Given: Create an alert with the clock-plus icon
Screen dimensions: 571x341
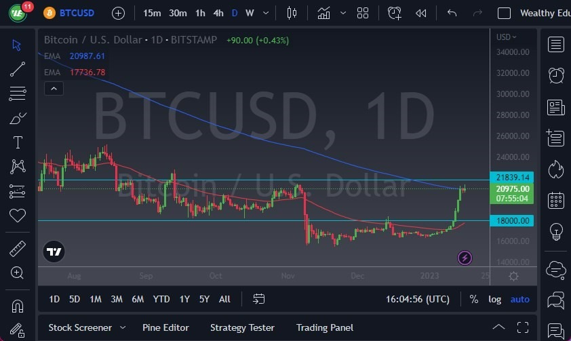Looking at the screenshot, I should pyautogui.click(x=395, y=13).
